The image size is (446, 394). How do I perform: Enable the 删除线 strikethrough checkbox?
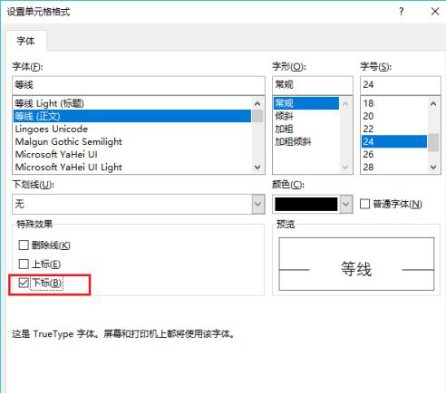(x=24, y=245)
